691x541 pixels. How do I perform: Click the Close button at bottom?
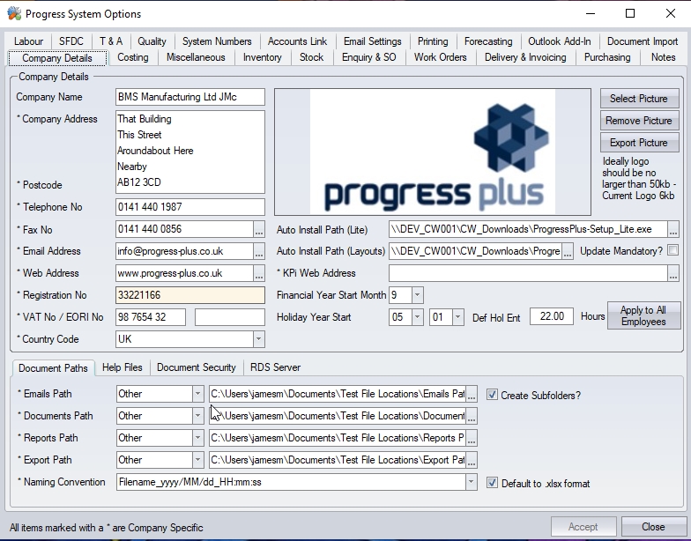(x=653, y=527)
